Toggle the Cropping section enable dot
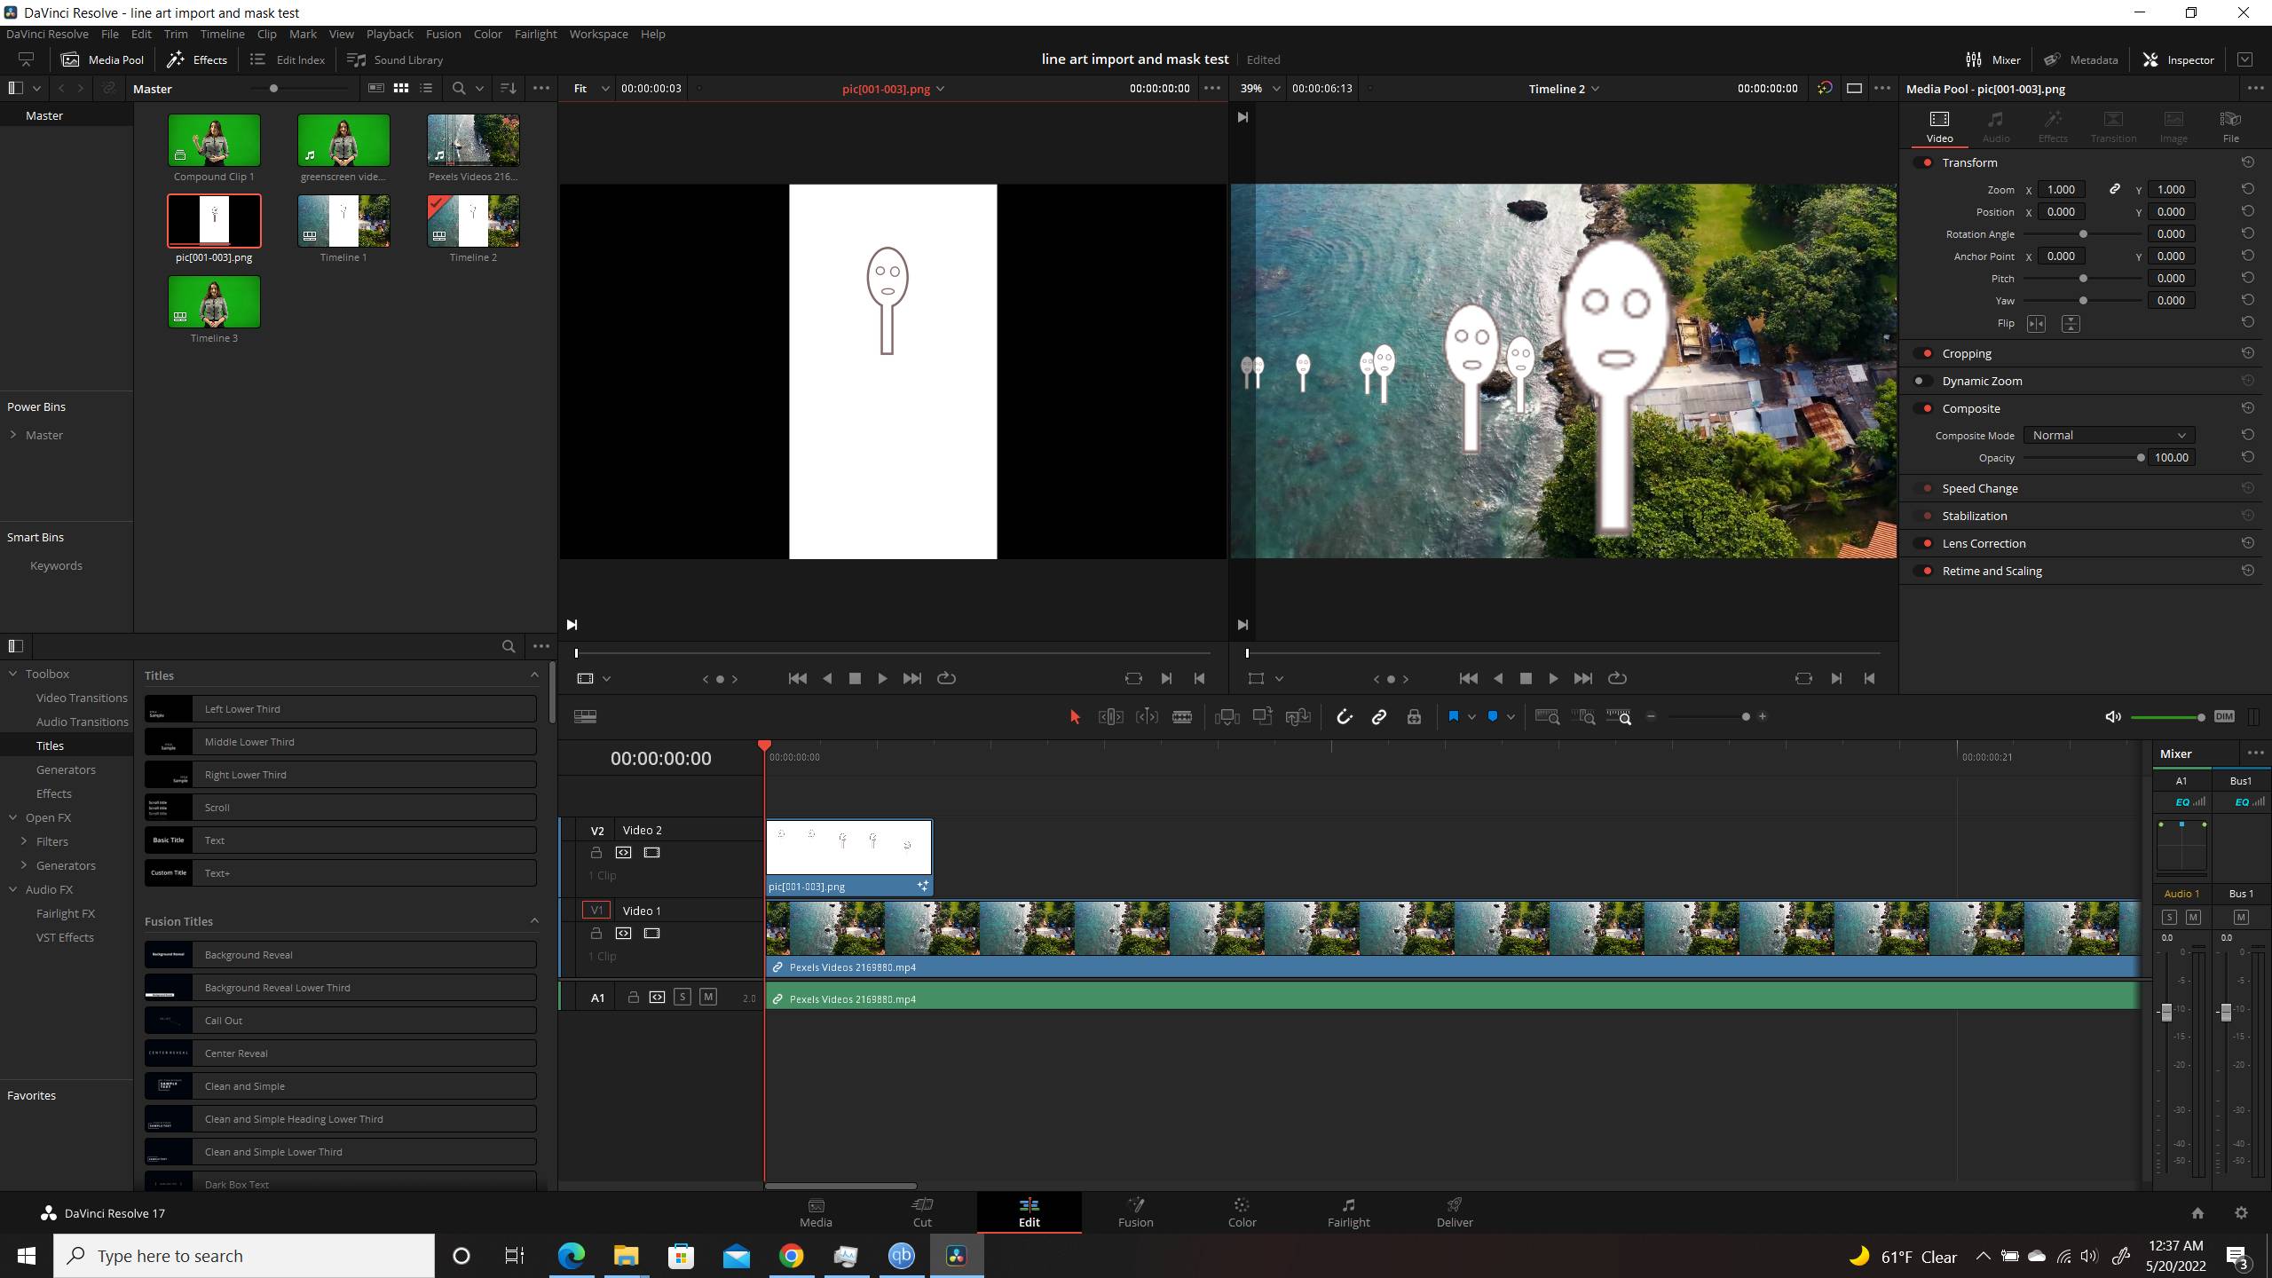This screenshot has width=2272, height=1278. (1925, 353)
